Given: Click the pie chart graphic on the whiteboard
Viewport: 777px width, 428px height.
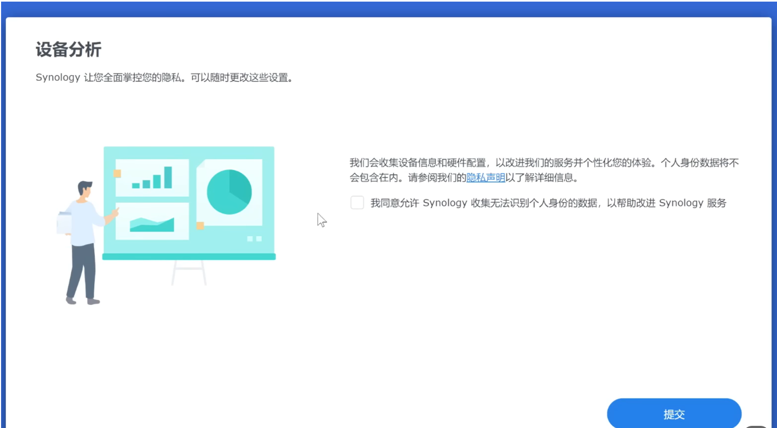Looking at the screenshot, I should click(x=229, y=192).
